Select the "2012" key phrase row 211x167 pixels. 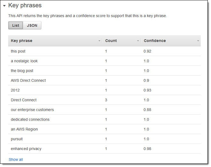tap(15, 90)
